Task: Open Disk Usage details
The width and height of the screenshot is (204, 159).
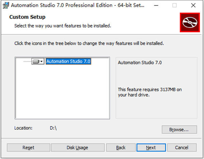Action: (x=78, y=147)
